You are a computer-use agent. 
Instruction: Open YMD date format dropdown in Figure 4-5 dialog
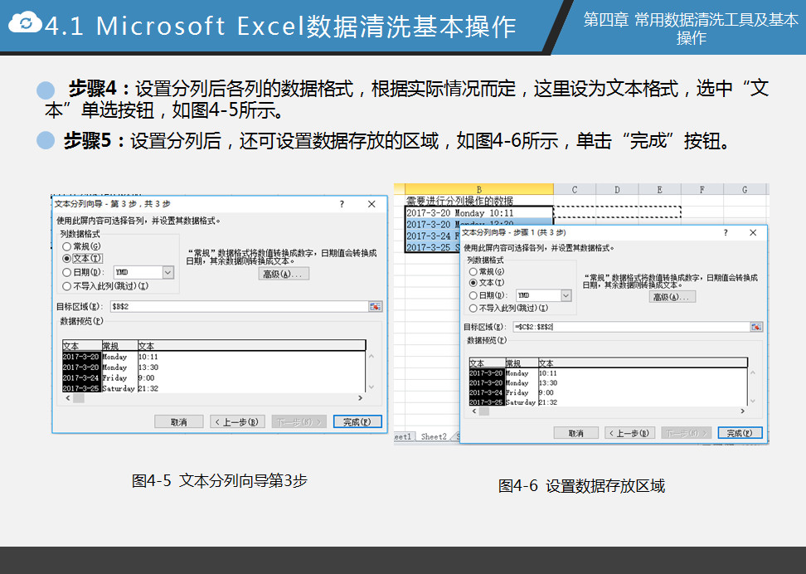pos(168,272)
